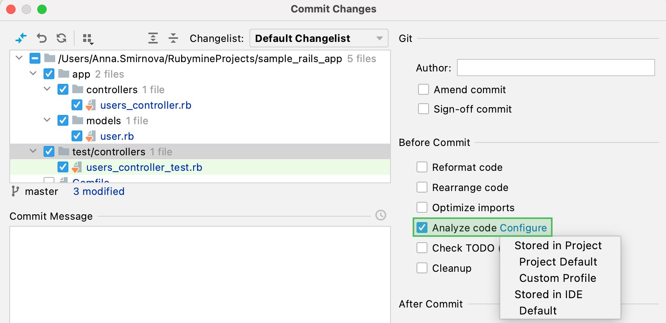Click in the Commit Message text area
This screenshot has height=323, width=666.
[x=200, y=274]
